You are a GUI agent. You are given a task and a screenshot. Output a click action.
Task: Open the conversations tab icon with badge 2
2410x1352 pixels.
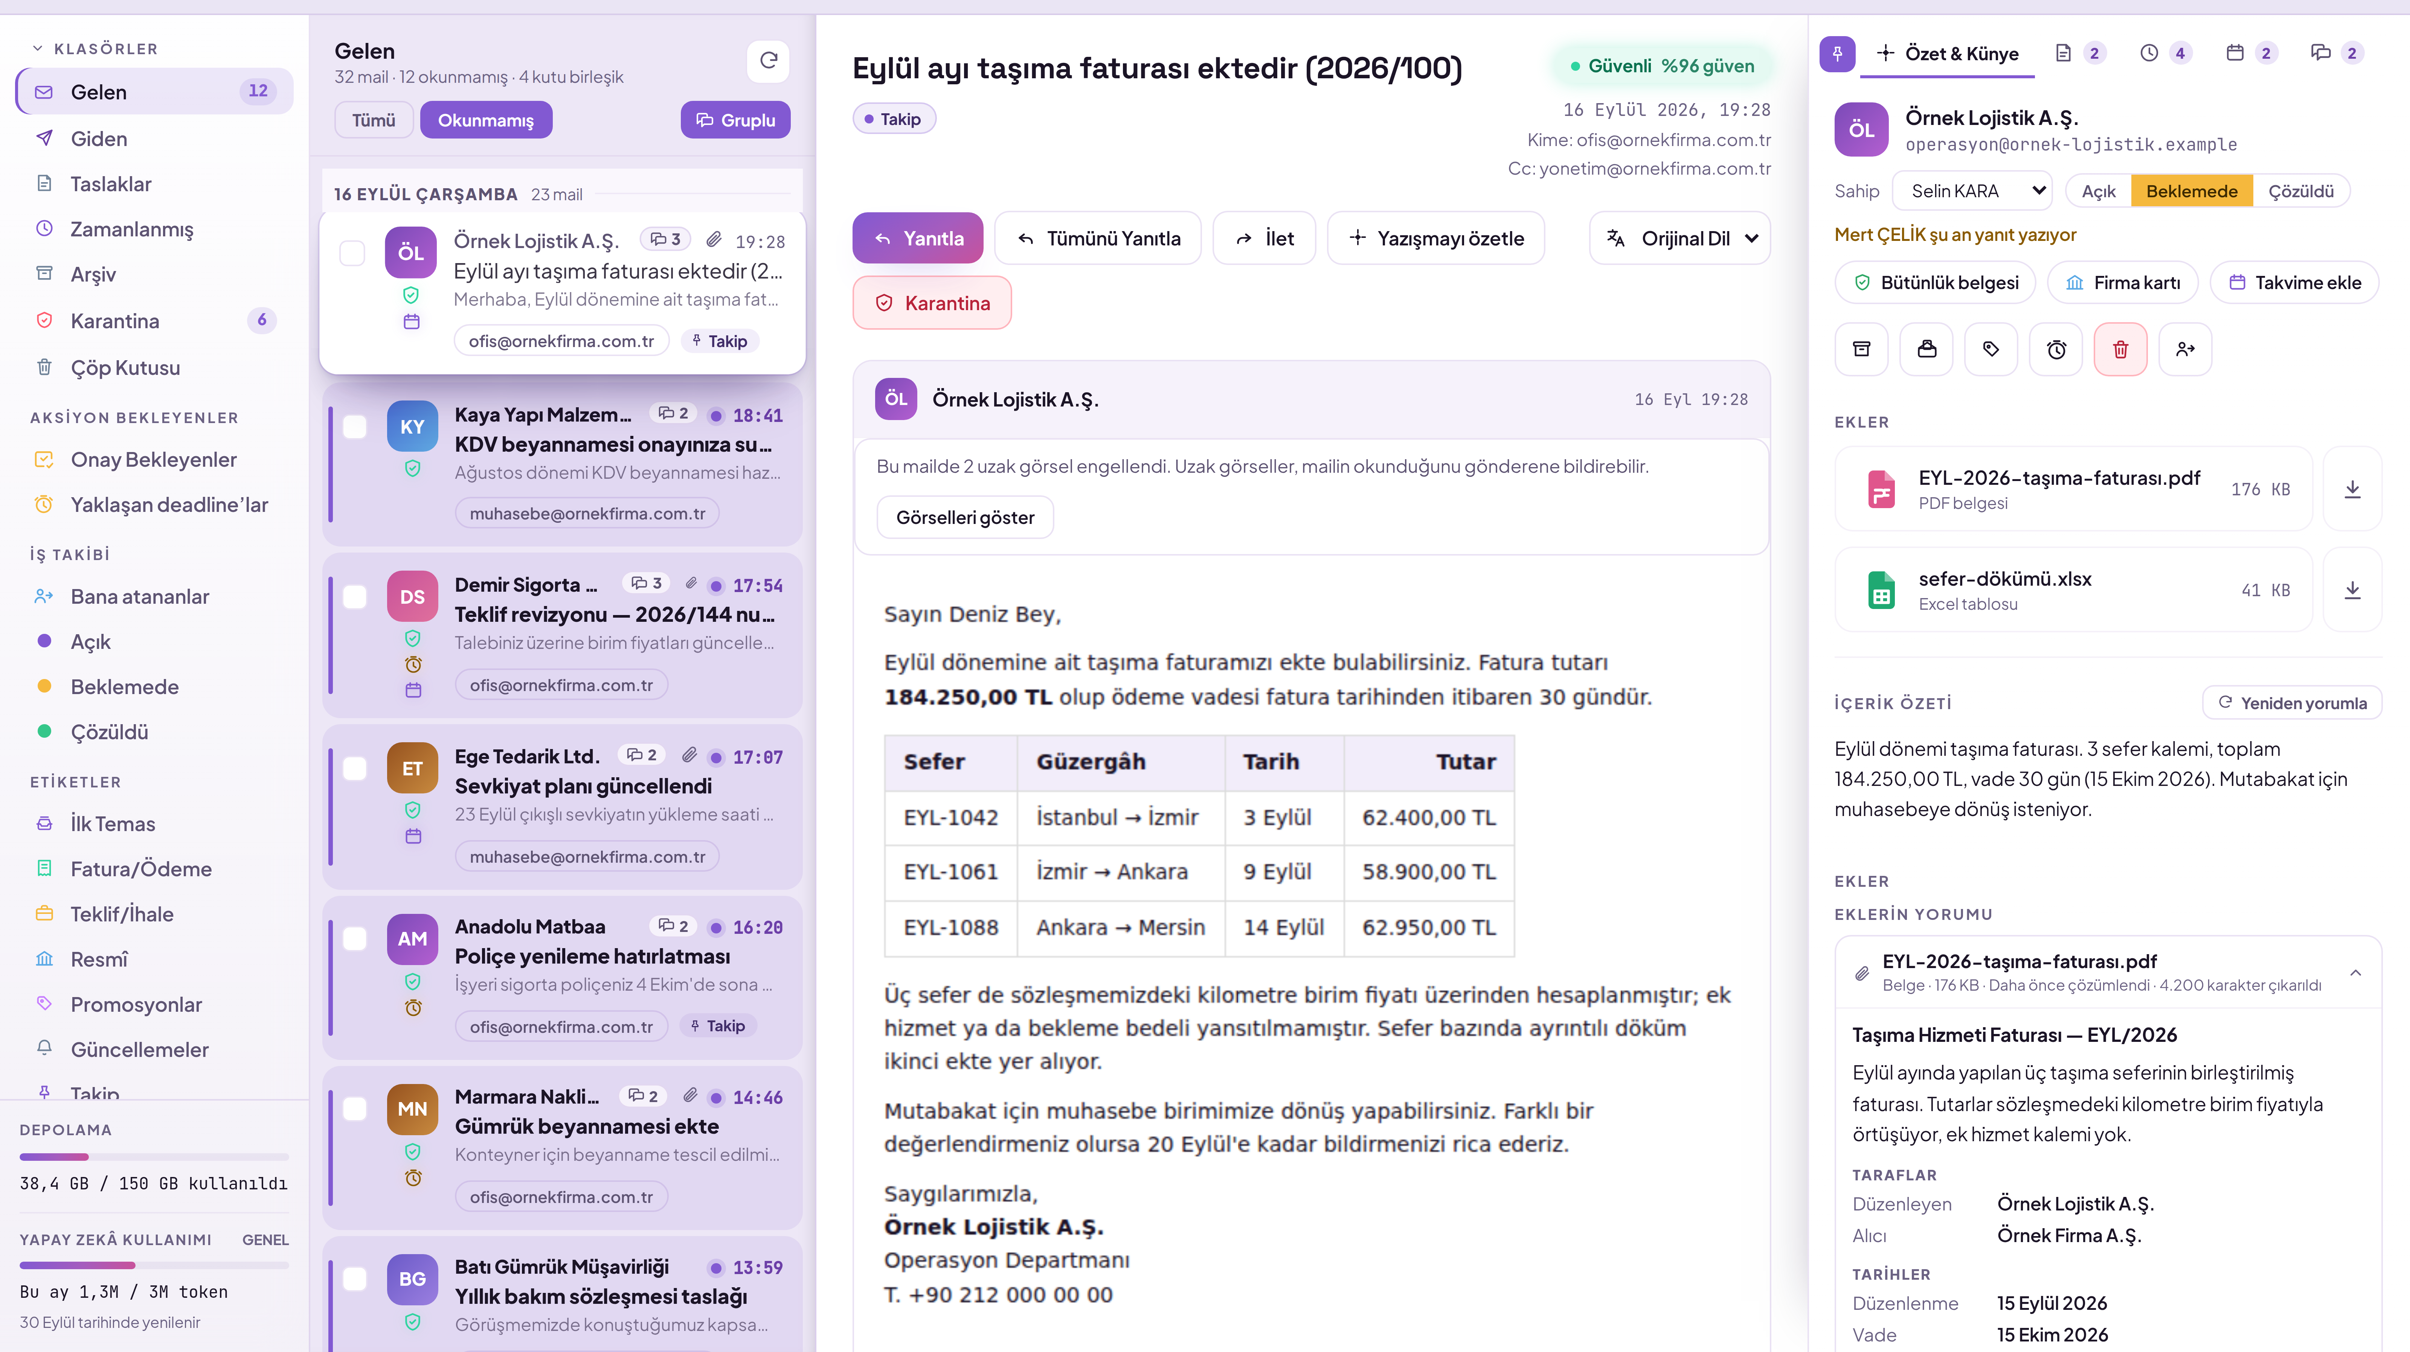(x=2337, y=53)
